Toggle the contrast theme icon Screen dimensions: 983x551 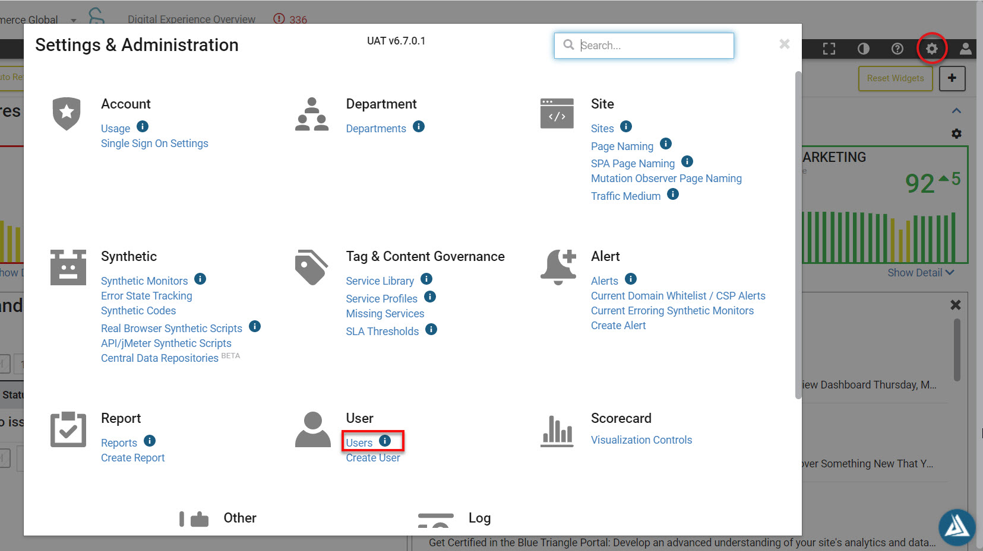[864, 49]
